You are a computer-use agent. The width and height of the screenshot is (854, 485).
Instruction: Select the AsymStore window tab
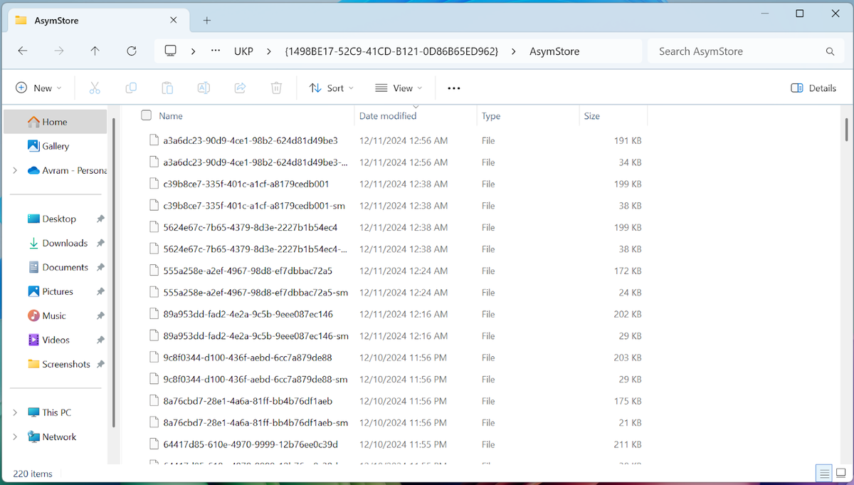[100, 21]
